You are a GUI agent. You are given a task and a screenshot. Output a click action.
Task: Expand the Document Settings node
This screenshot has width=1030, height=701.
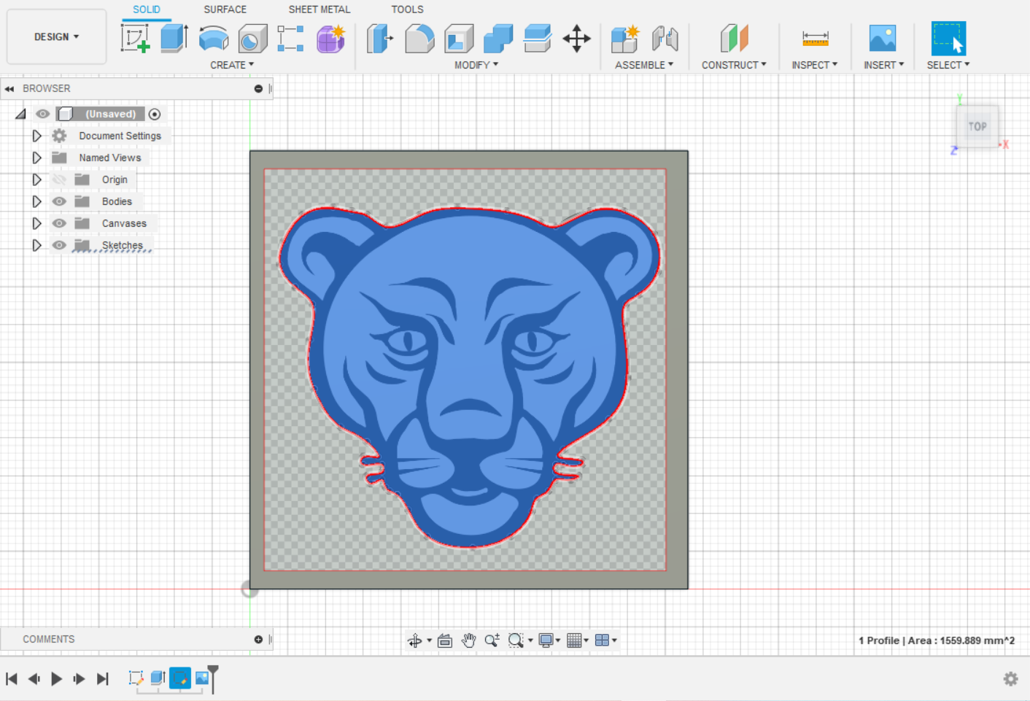coord(36,136)
